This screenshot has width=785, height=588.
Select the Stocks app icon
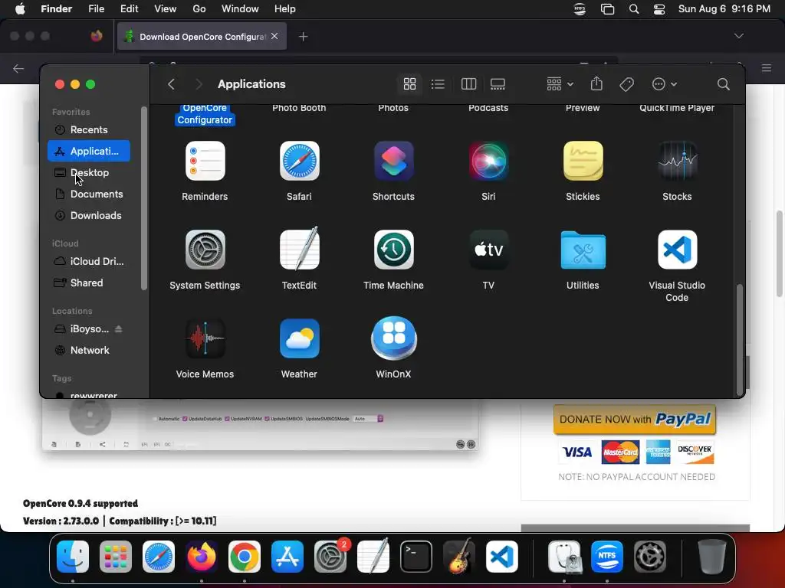[677, 161]
